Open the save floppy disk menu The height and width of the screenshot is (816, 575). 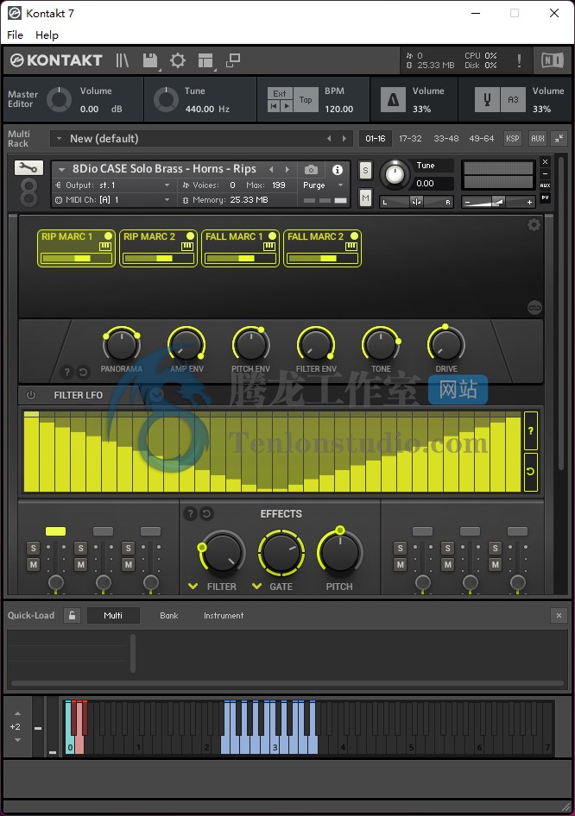(150, 60)
